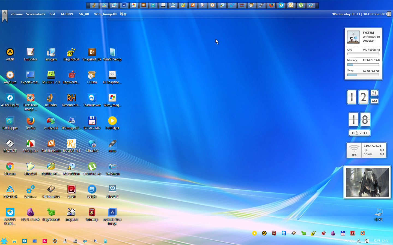Select the 내 PC desktop icon
The height and width of the screenshot is (245, 393).
pyautogui.click(x=379, y=214)
